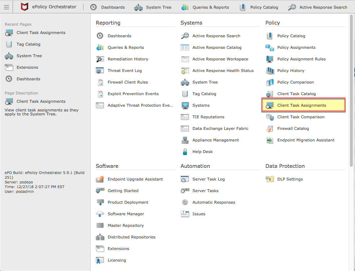Click the Automatic Responses play icon
Viewport: 355px width, 271px height.
click(x=185, y=202)
